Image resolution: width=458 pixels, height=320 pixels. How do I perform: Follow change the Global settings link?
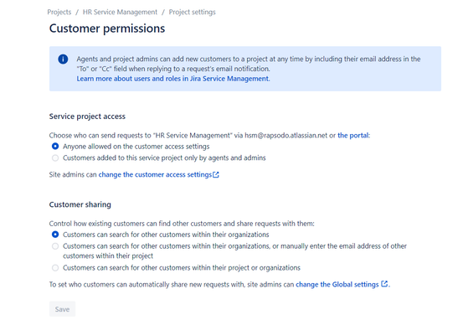337,284
